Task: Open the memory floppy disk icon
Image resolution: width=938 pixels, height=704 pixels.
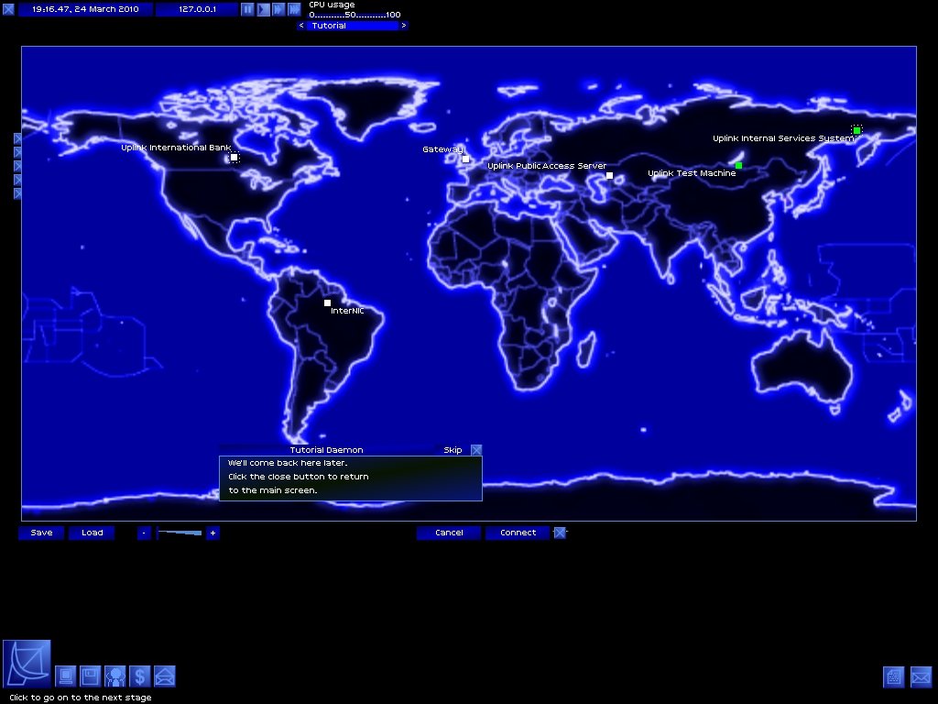Action: coord(91,676)
